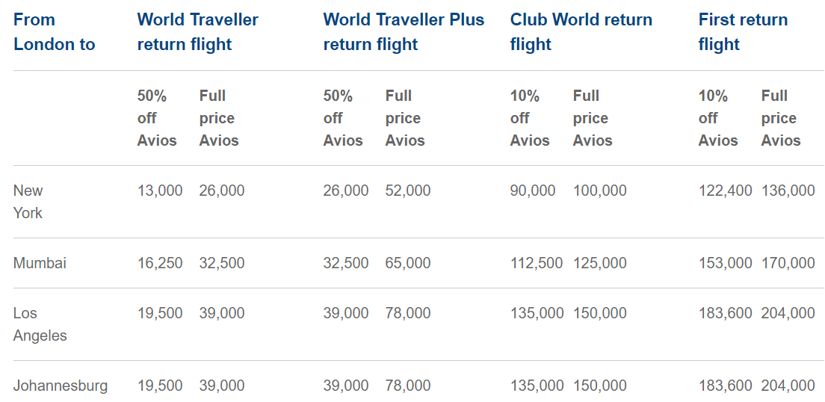Viewport: 825px width, 402px height.
Task: Click the 52,000 World Traveller Plus value
Action: pyautogui.click(x=408, y=191)
